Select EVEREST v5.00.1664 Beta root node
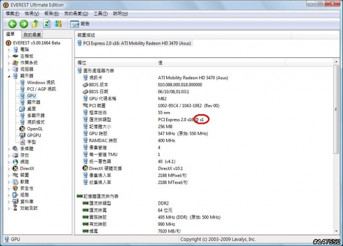 click(33, 43)
